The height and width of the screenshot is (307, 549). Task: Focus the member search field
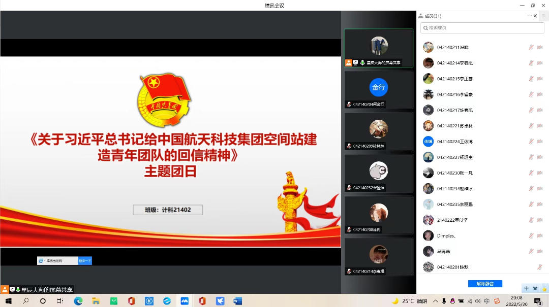[482, 27]
